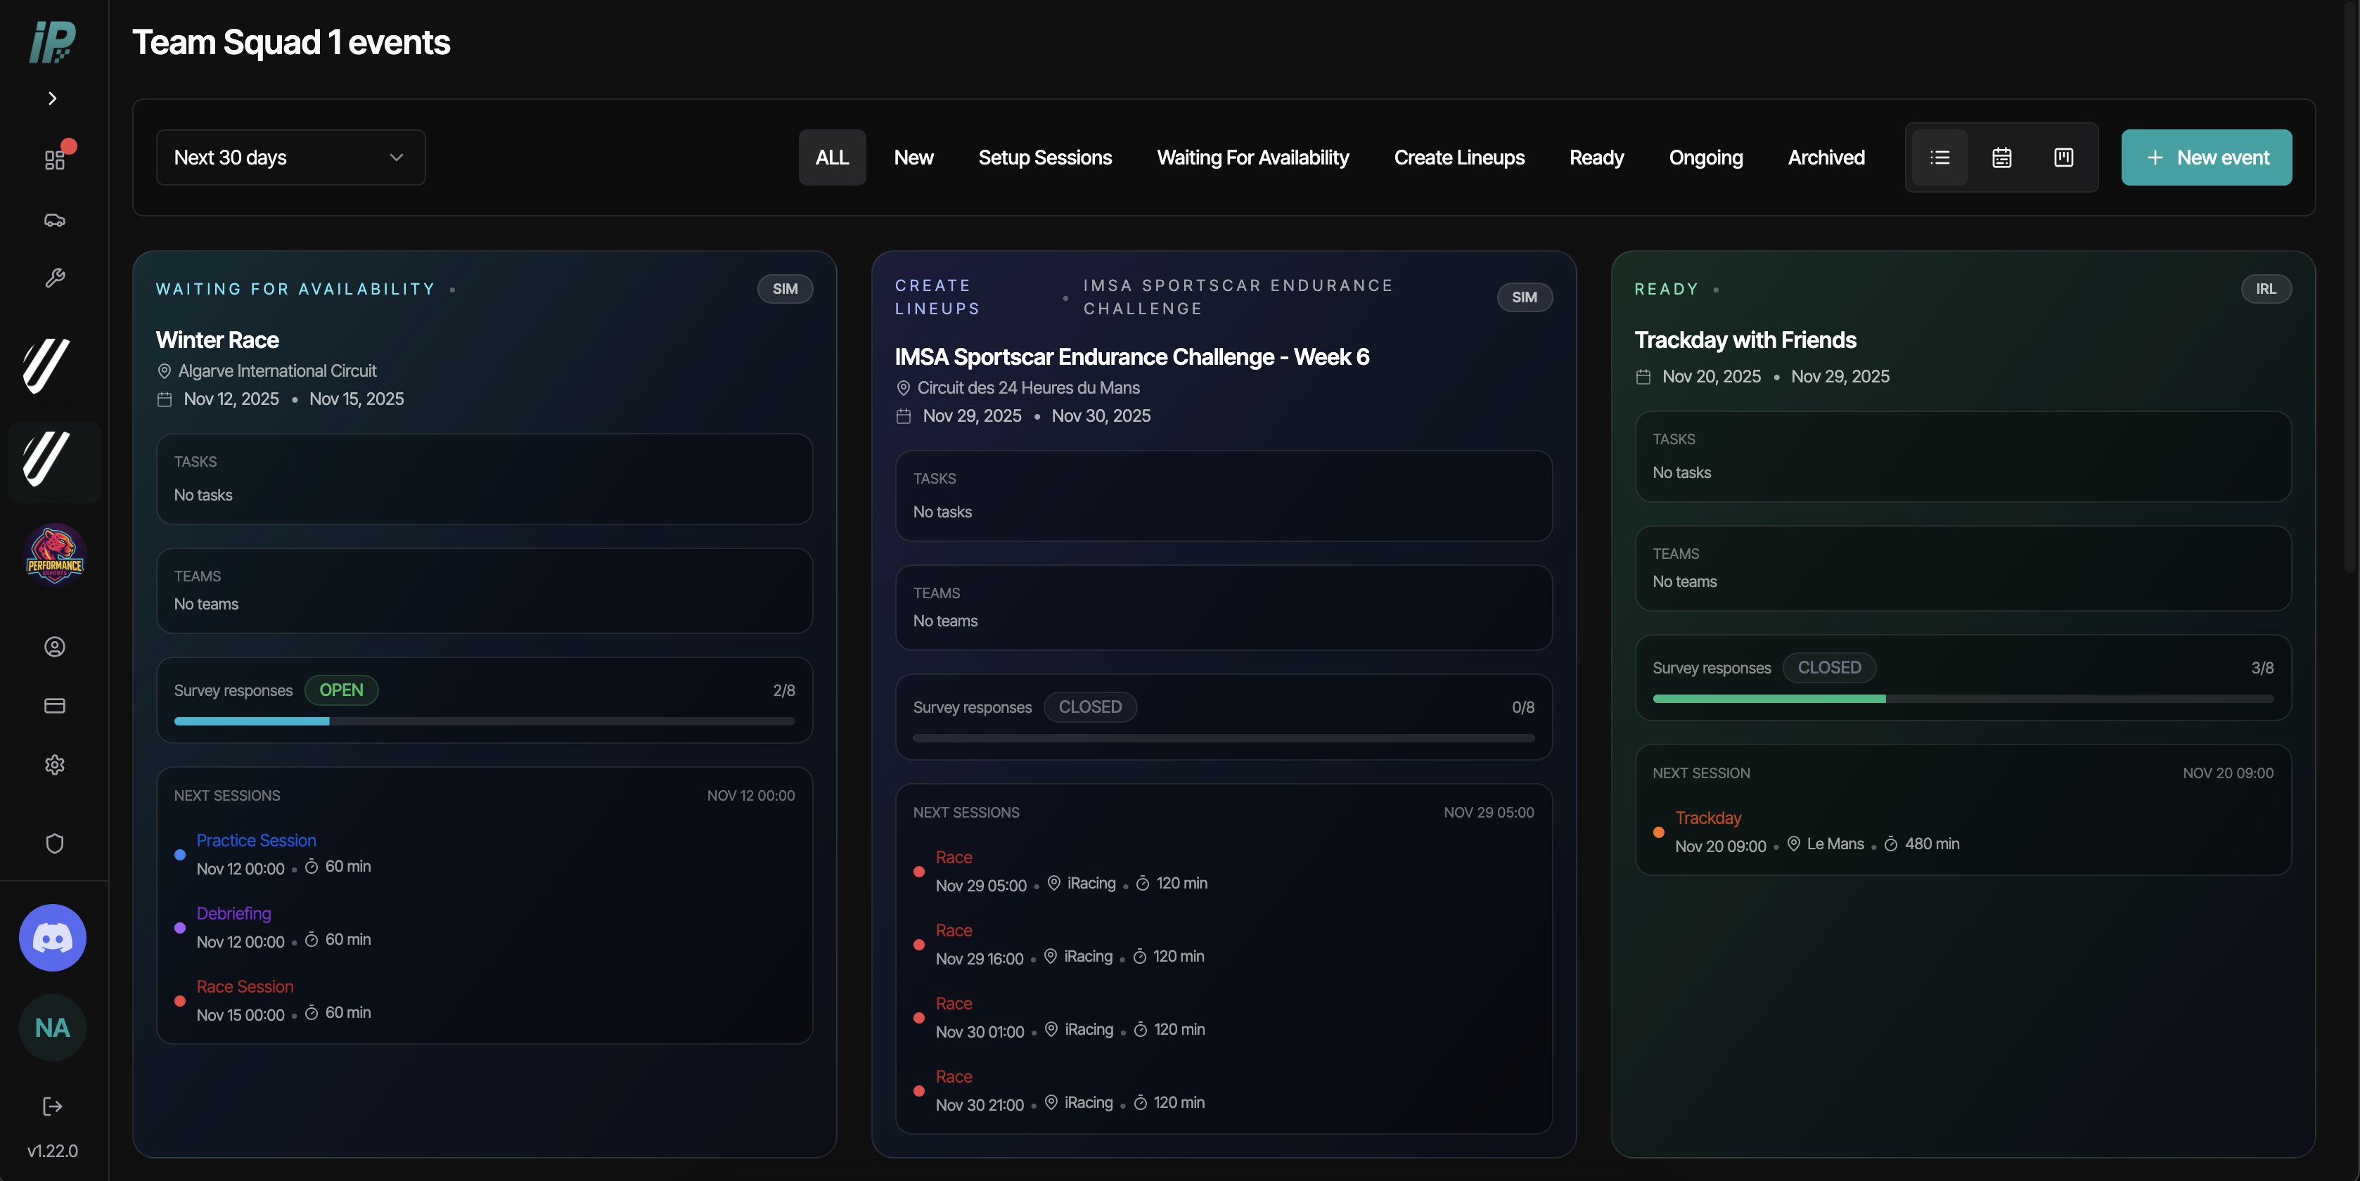Image resolution: width=2360 pixels, height=1181 pixels.
Task: Click CLOSED survey badge on IMSA card
Action: 1090,706
